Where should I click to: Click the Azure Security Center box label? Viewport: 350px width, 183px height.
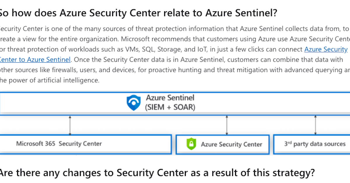point(232,144)
